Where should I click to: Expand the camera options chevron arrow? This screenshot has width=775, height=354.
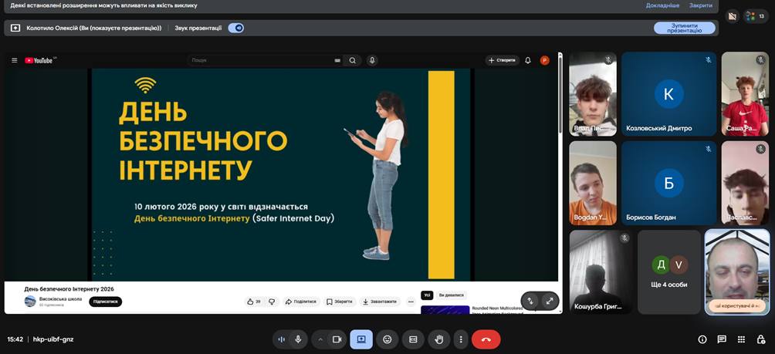click(320, 339)
